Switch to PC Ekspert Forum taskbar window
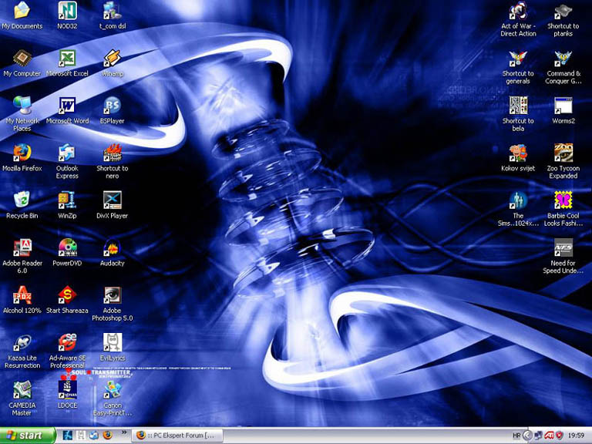The height and width of the screenshot is (444, 592). click(179, 436)
